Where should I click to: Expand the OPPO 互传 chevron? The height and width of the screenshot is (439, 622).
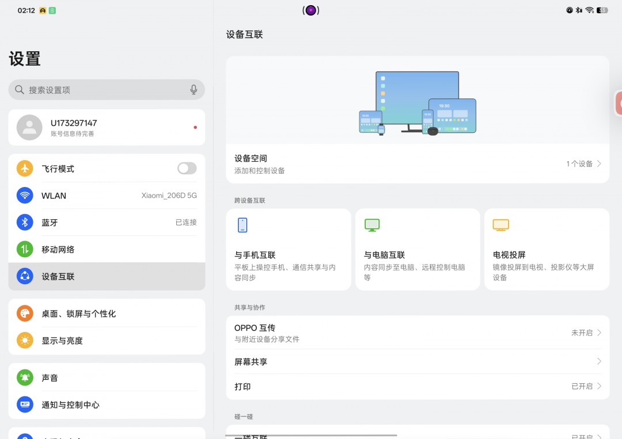point(599,333)
